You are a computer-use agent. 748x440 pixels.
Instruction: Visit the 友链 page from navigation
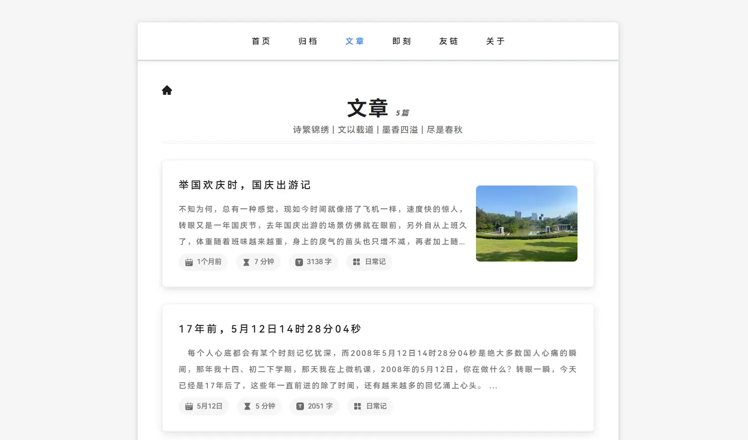coord(449,41)
